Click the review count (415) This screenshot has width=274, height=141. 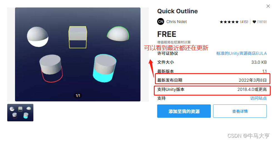click(244, 22)
